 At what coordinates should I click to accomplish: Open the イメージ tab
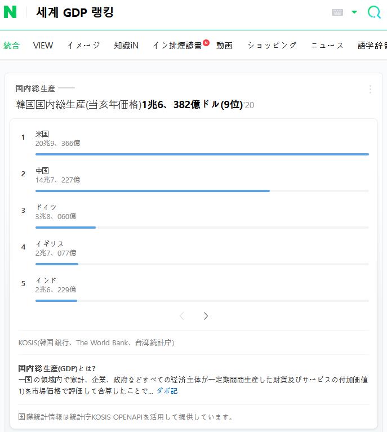83,45
